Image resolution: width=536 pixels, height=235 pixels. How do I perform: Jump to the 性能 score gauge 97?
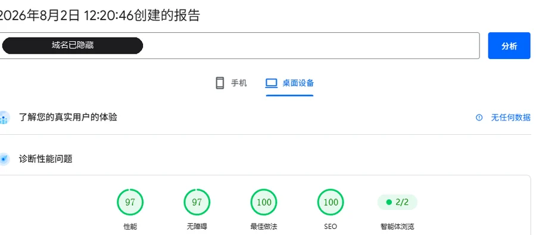click(130, 202)
